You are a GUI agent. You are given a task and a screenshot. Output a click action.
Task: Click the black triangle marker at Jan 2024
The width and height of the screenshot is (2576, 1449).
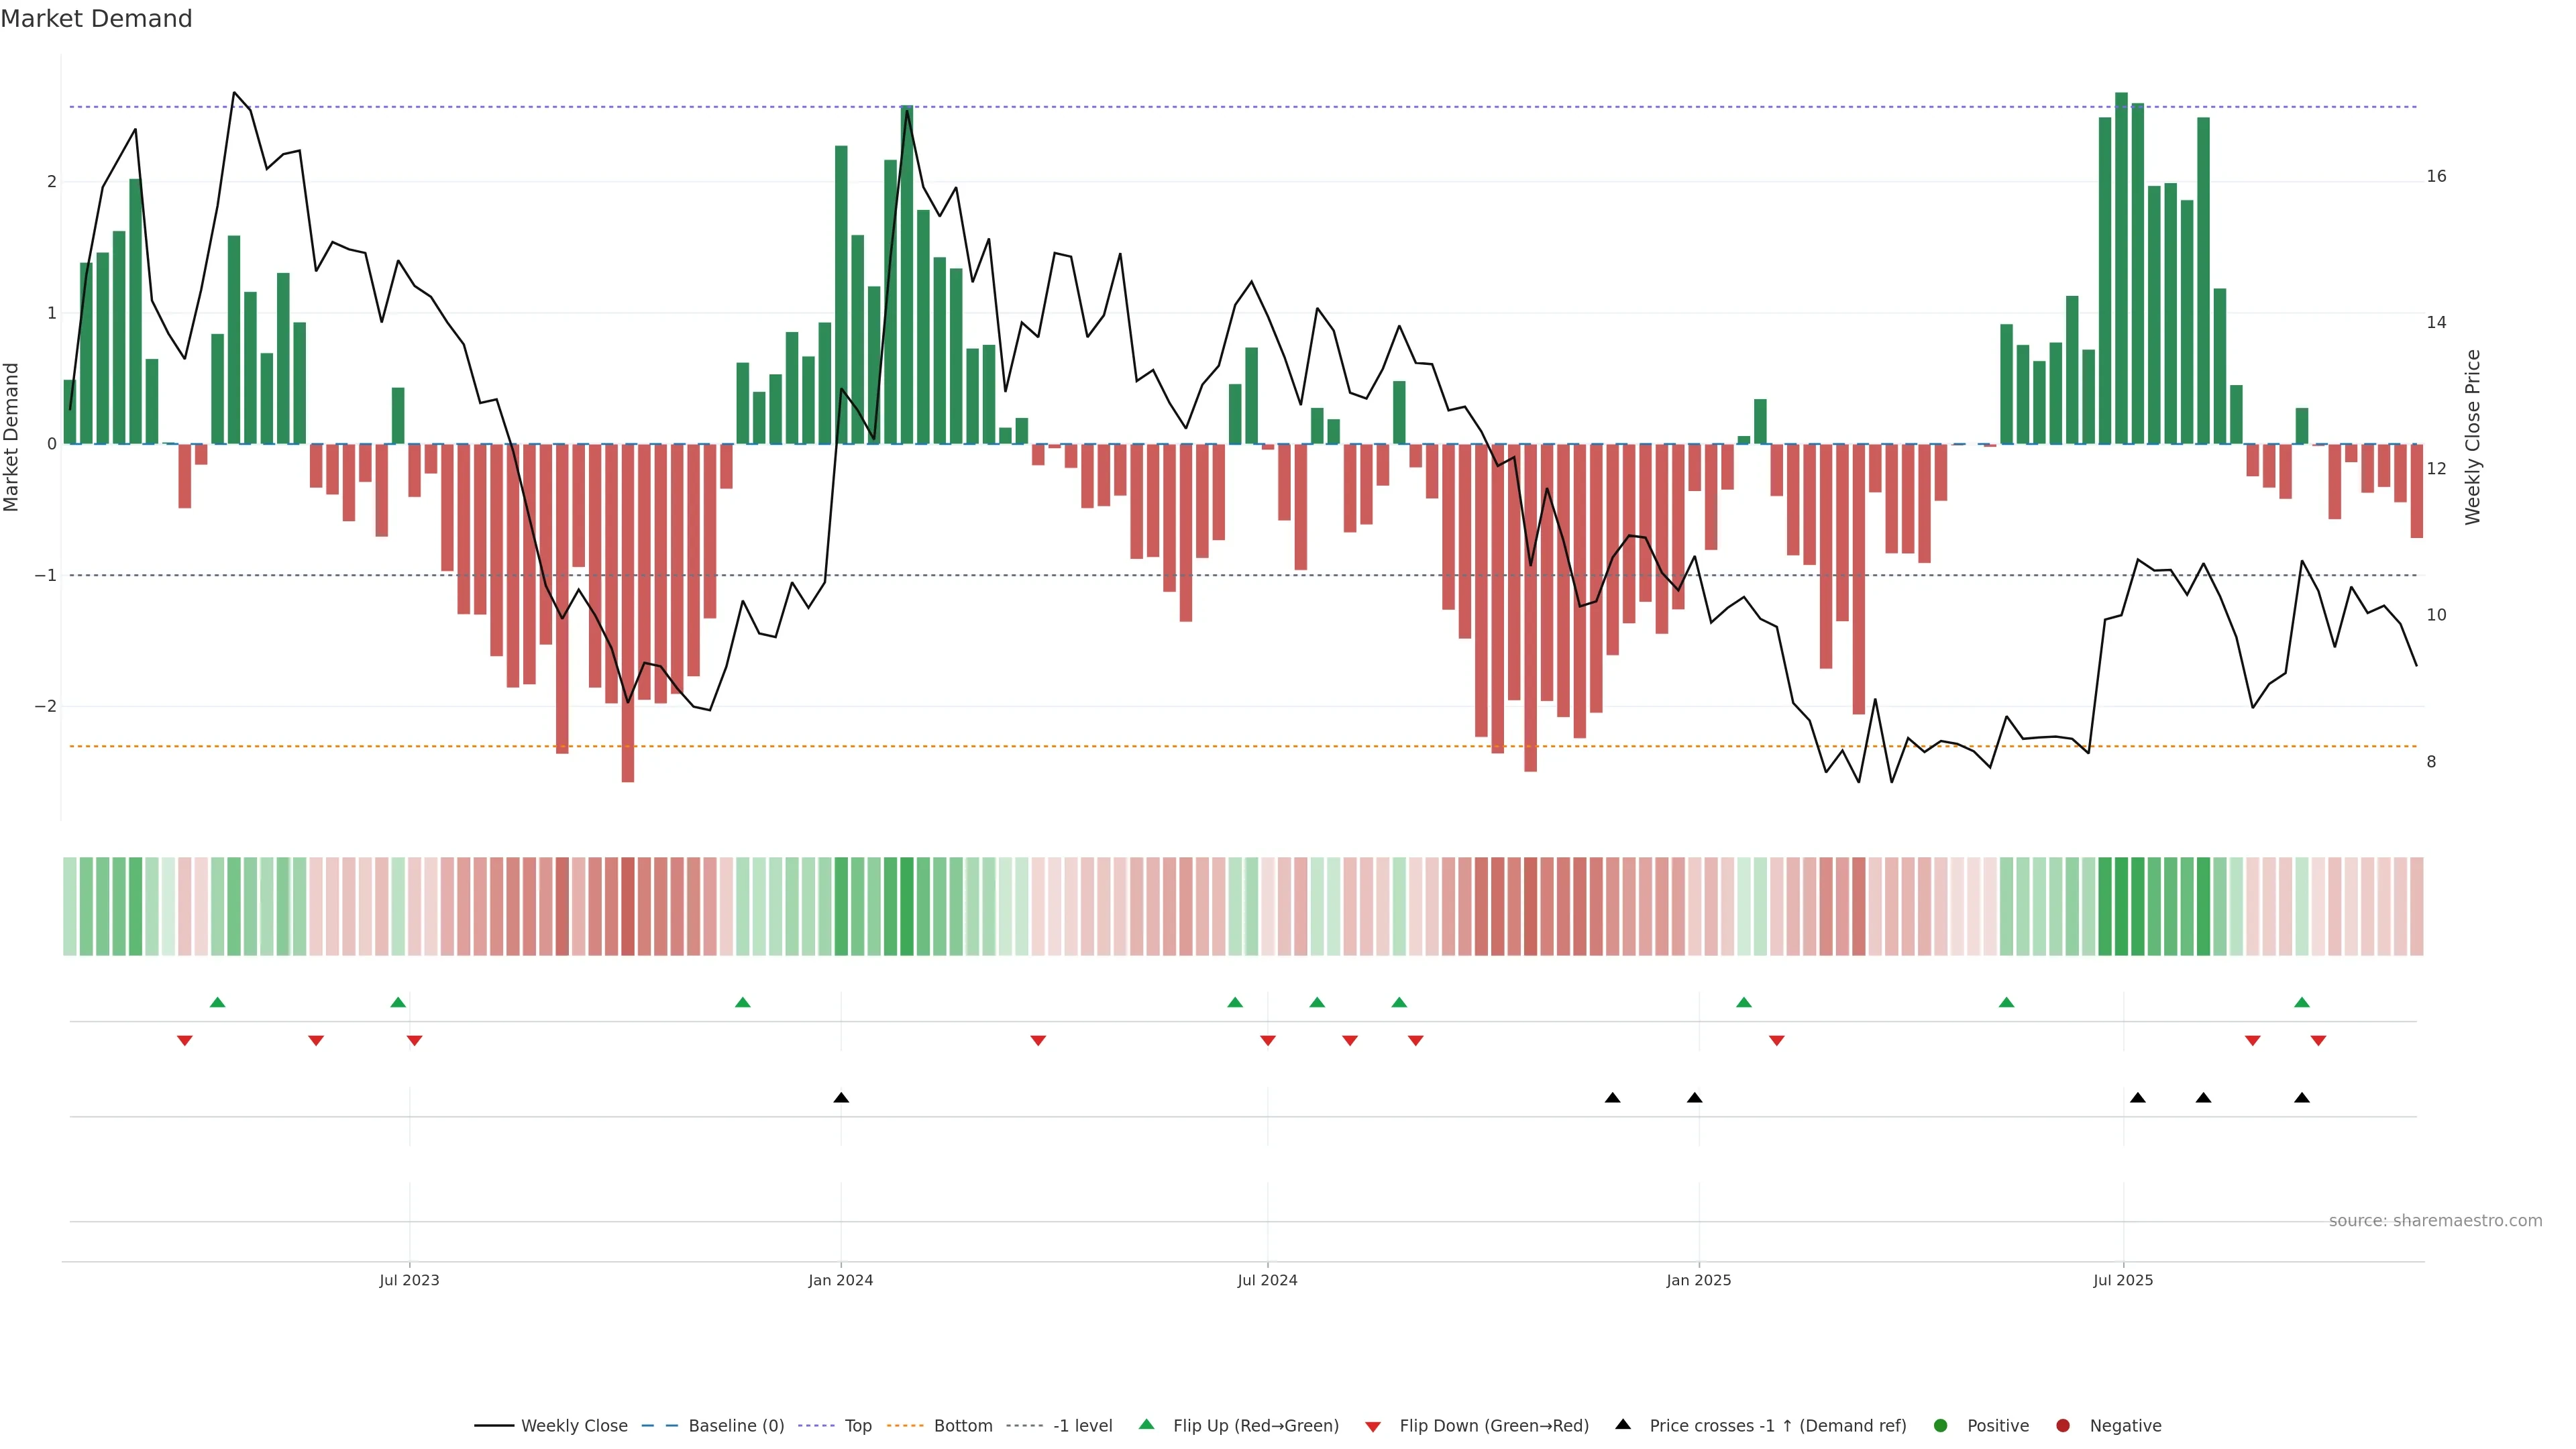coord(841,1098)
